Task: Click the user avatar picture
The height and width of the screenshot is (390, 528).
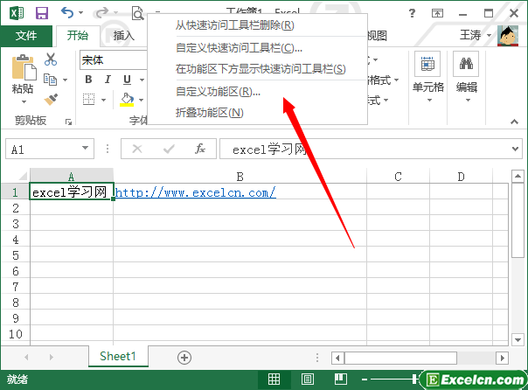Action: [x=508, y=36]
